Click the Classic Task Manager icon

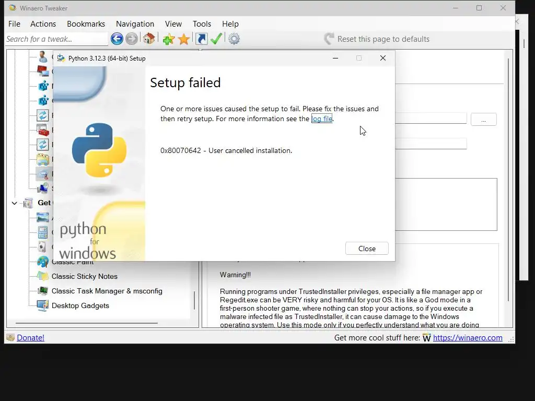point(43,291)
